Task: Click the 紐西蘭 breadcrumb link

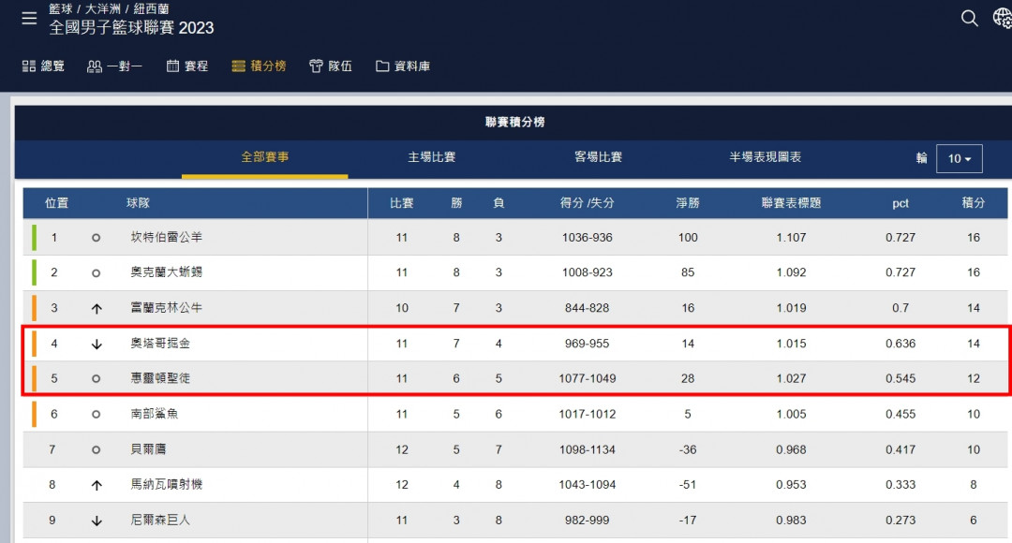Action: (151, 9)
